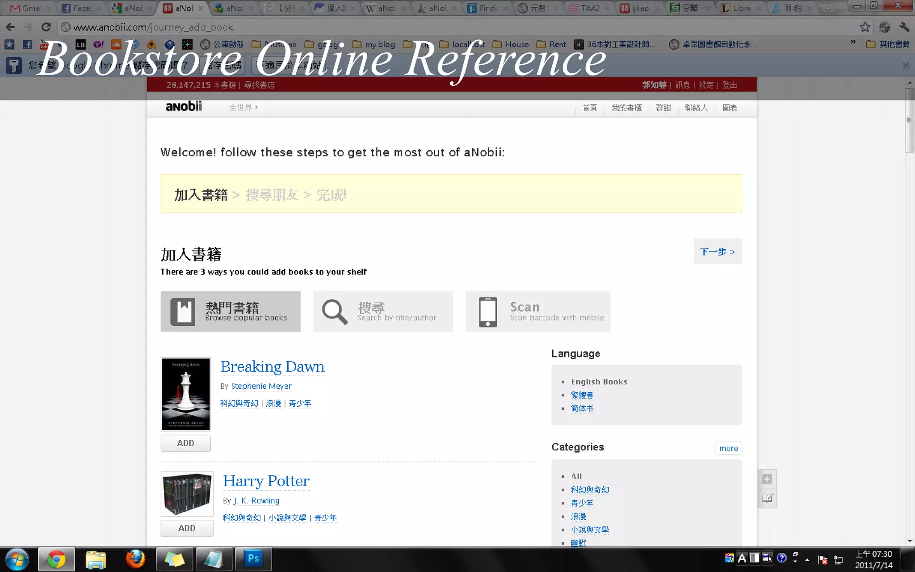
Task: Click the Action Center flag tray icon
Action: (823, 559)
